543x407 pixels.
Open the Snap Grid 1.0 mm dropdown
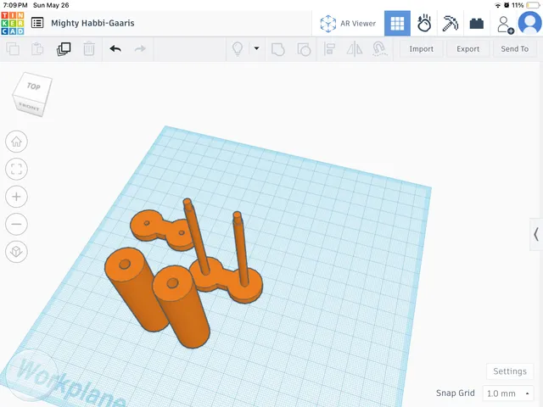pyautogui.click(x=507, y=393)
